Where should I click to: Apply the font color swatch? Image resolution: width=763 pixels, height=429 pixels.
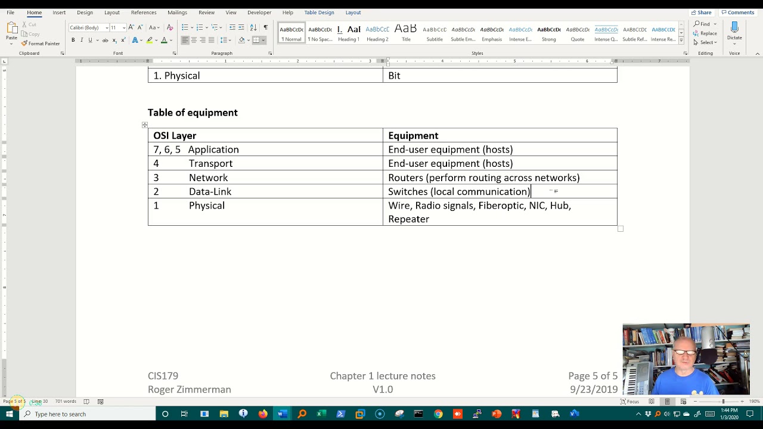[164, 40]
